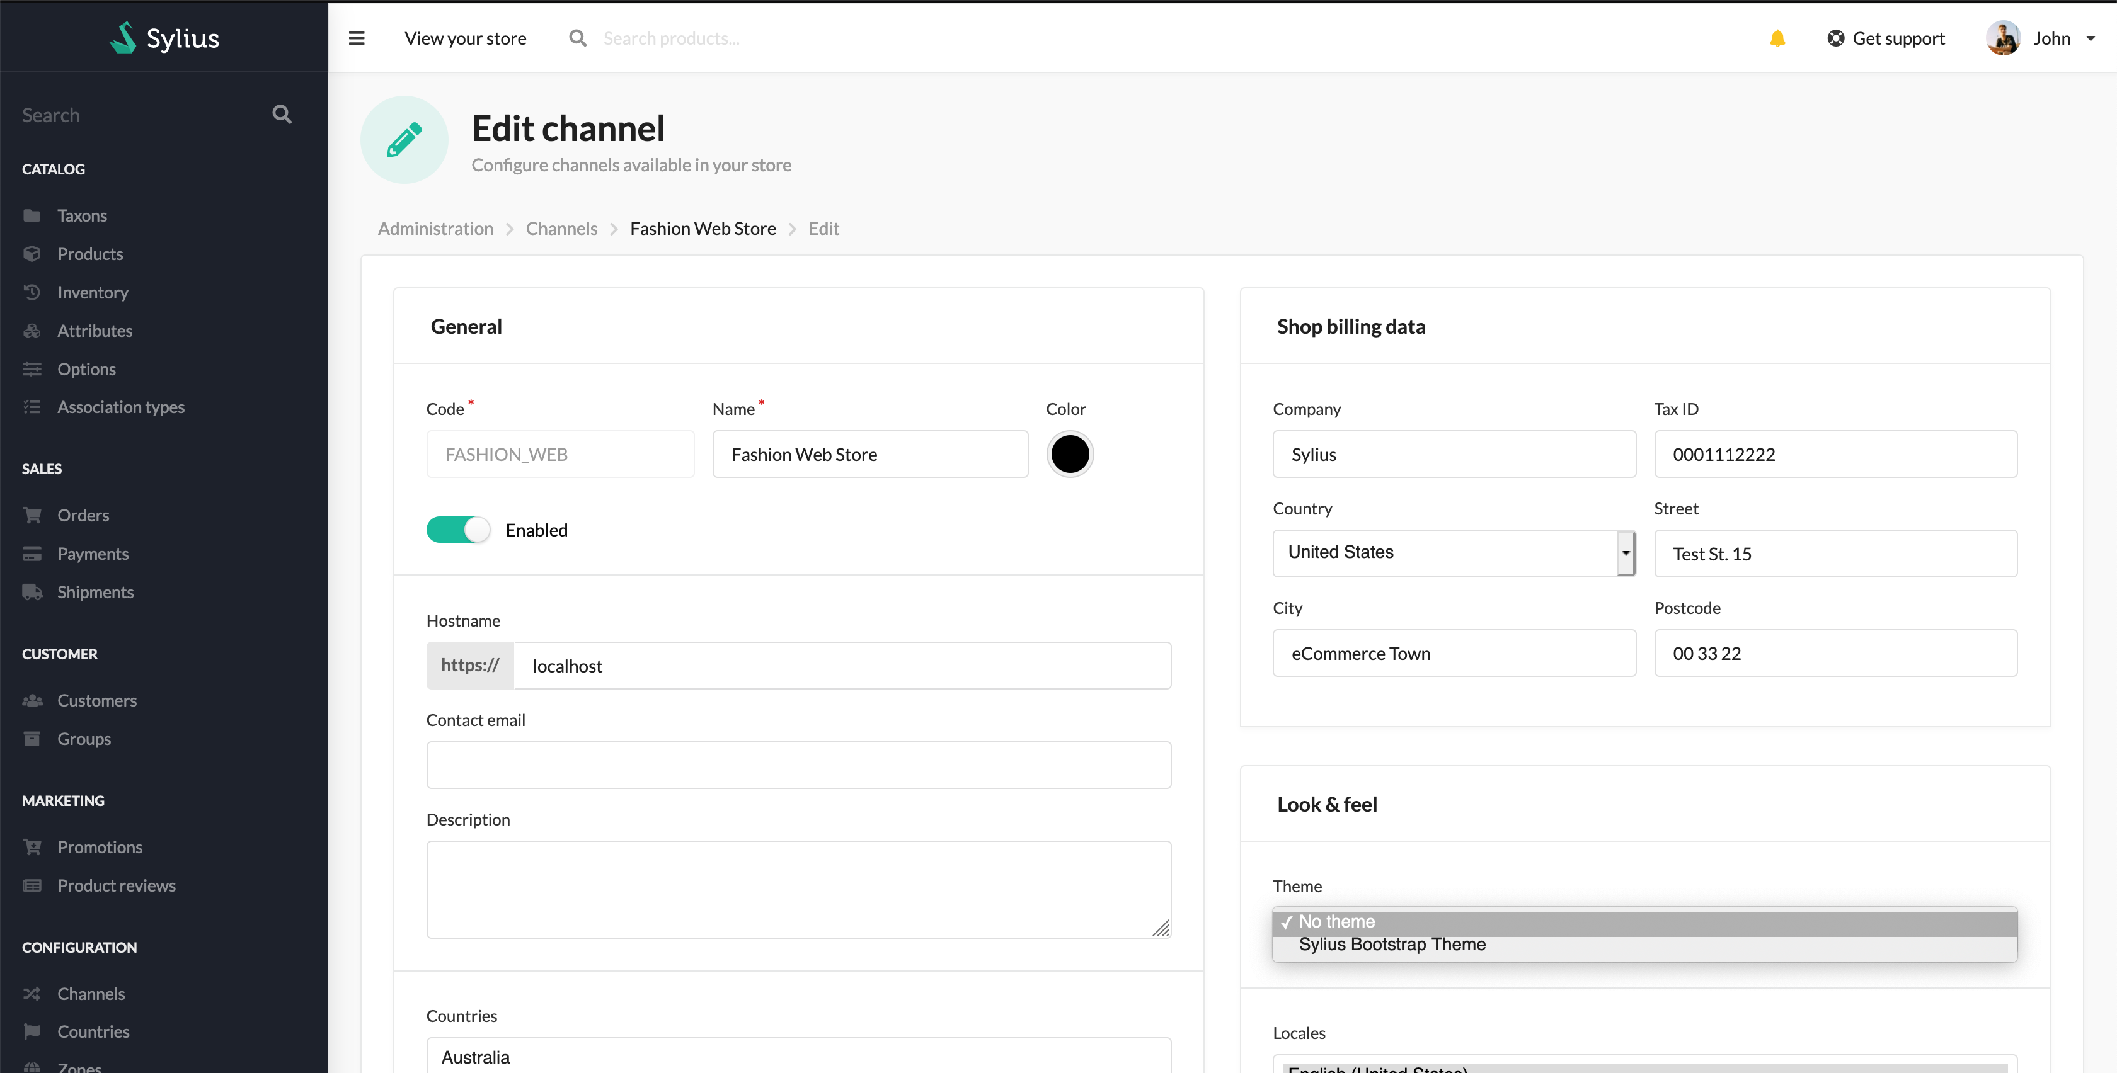Open Taxons from the sidebar
This screenshot has height=1073, width=2117.
[x=82, y=215]
